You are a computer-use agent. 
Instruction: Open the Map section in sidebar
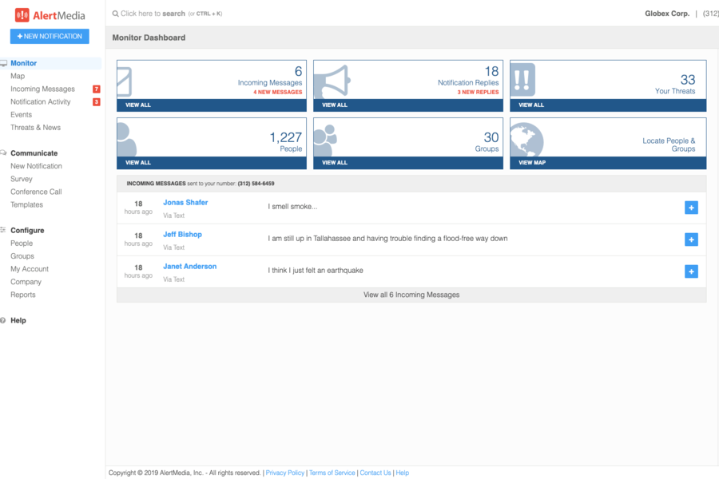point(19,76)
